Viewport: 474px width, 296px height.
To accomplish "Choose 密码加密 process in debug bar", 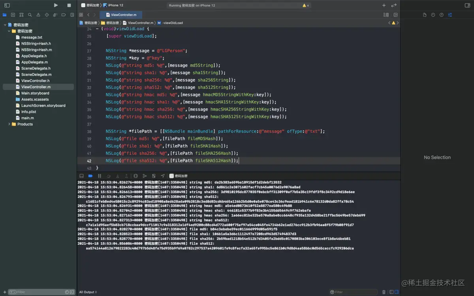I will point(179,176).
